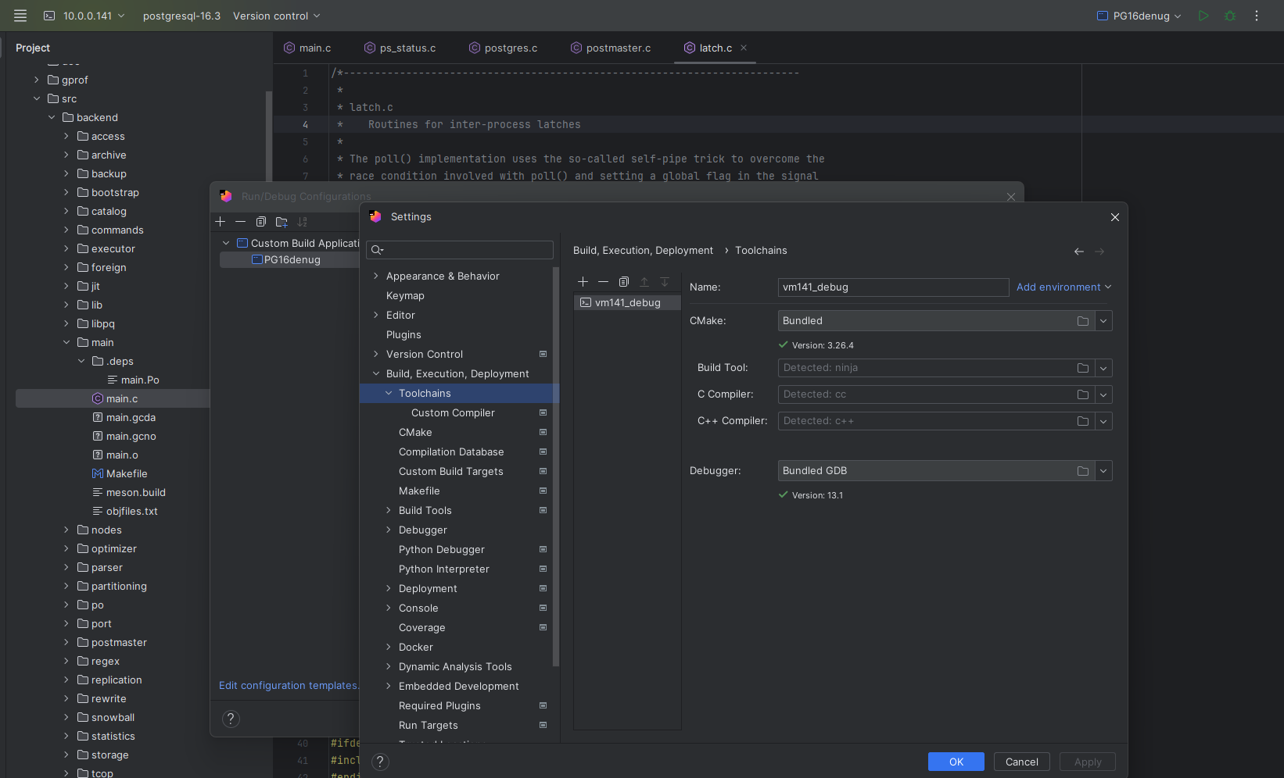Switch to the ps_status.c editor tab

point(400,48)
